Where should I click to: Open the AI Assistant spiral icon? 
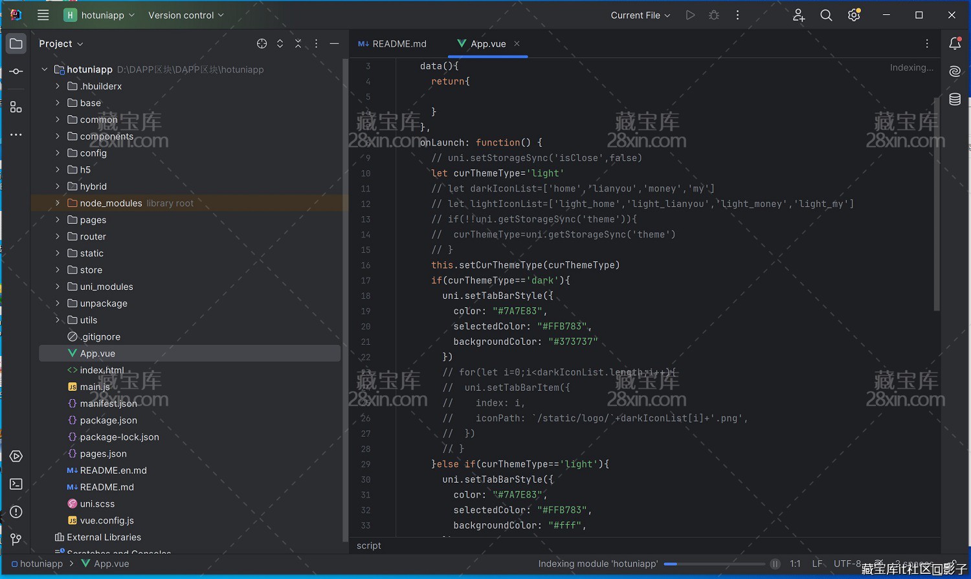click(x=955, y=71)
